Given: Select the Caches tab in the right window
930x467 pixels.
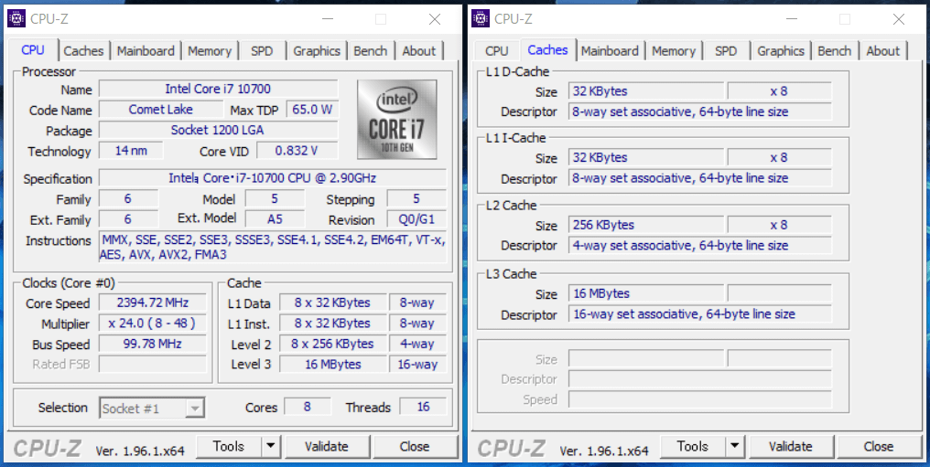Looking at the screenshot, I should click(x=547, y=49).
